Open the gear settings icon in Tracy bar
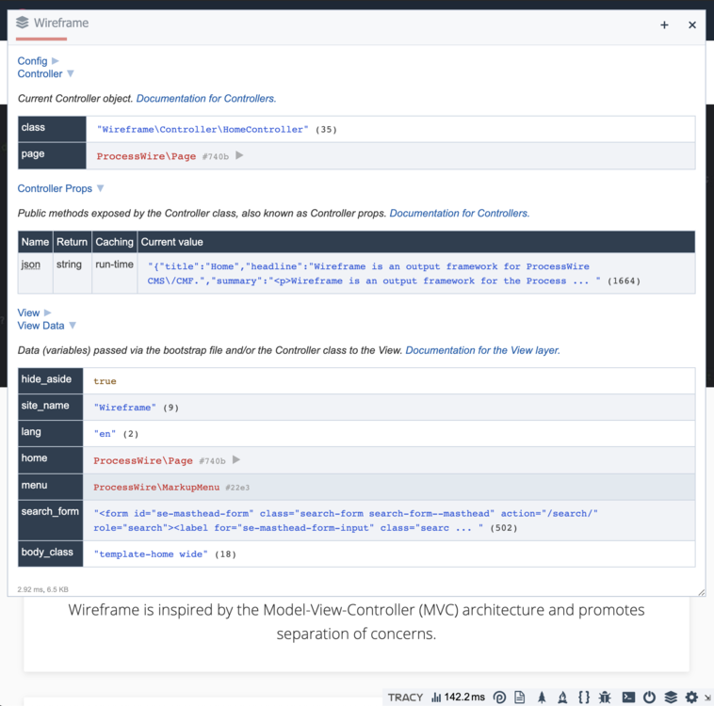Screen dimensions: 714x706 pyautogui.click(x=691, y=698)
